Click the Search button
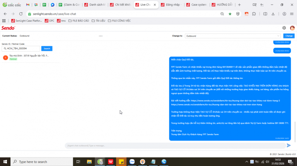The width and height of the screenshot is (297, 166). tap(47, 49)
